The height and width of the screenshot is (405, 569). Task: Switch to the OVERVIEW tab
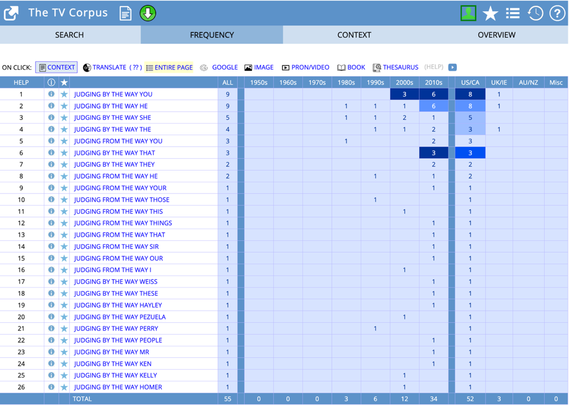[496, 35]
